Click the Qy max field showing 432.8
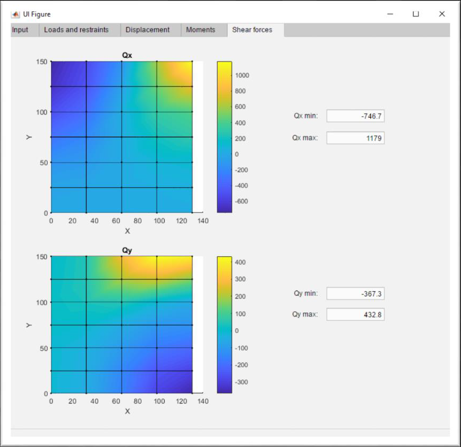Screen dimensions: 461x447 coord(355,314)
